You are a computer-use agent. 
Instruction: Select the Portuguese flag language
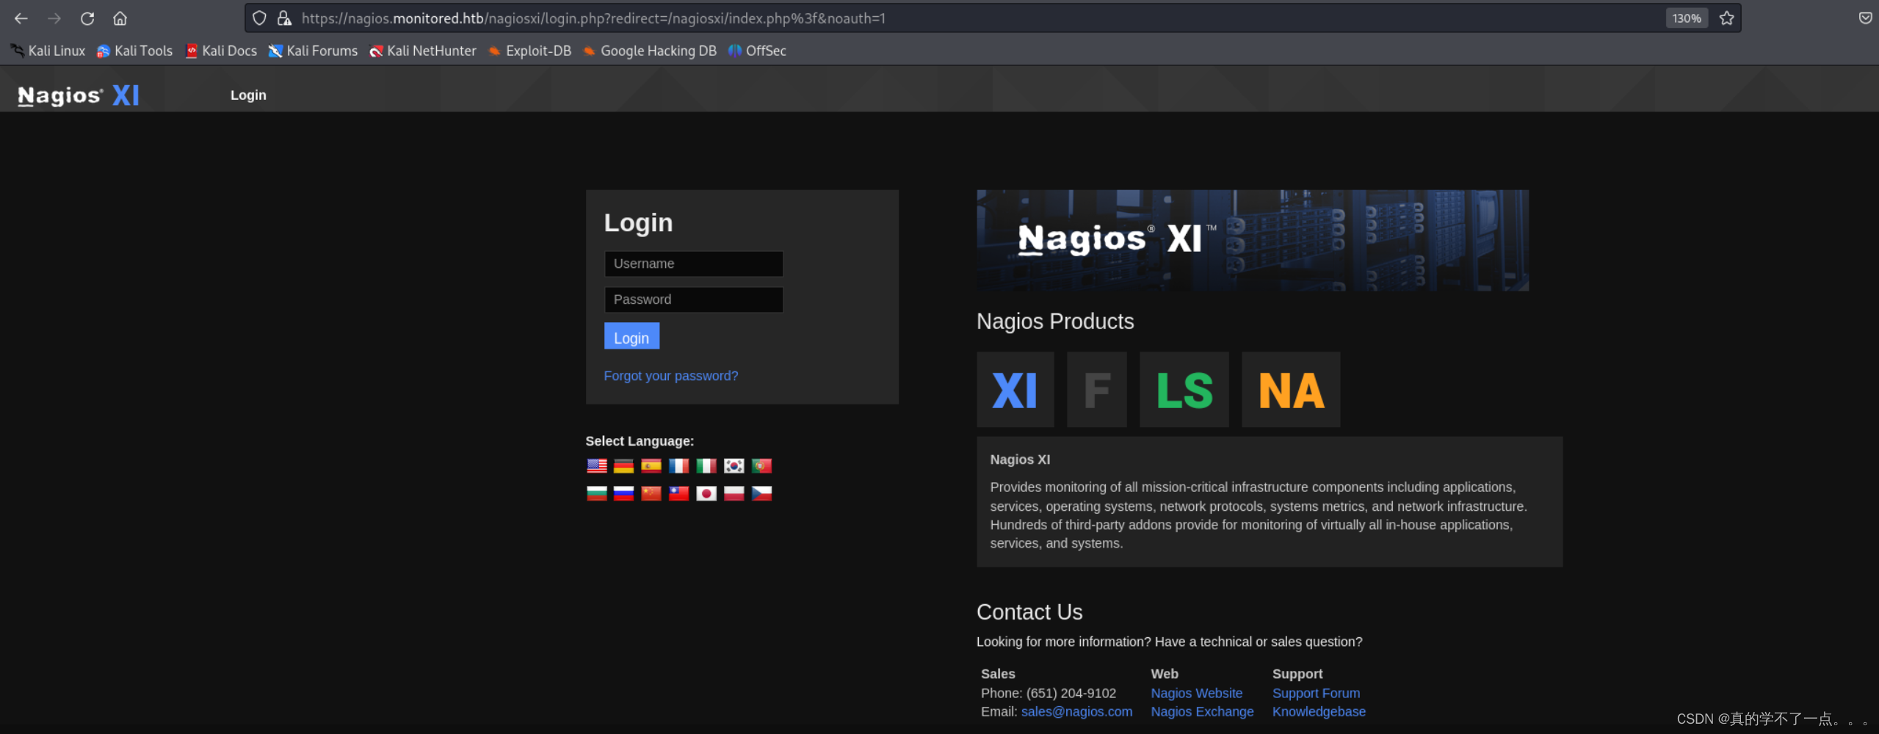pos(761,466)
